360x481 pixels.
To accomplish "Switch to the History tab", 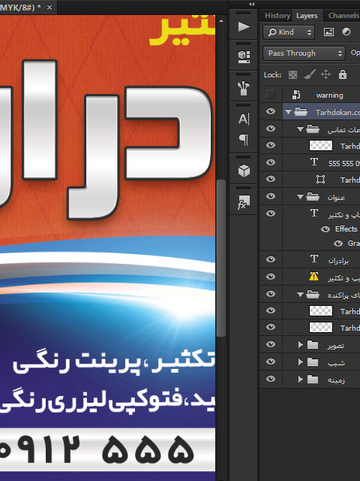I will pos(277,16).
